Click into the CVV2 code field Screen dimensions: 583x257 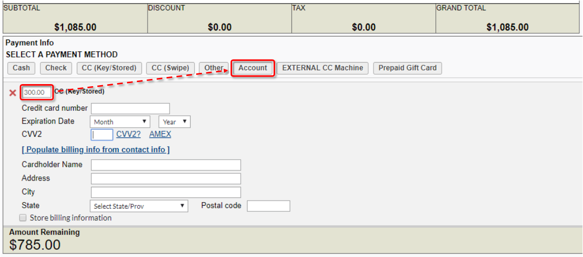pos(101,134)
